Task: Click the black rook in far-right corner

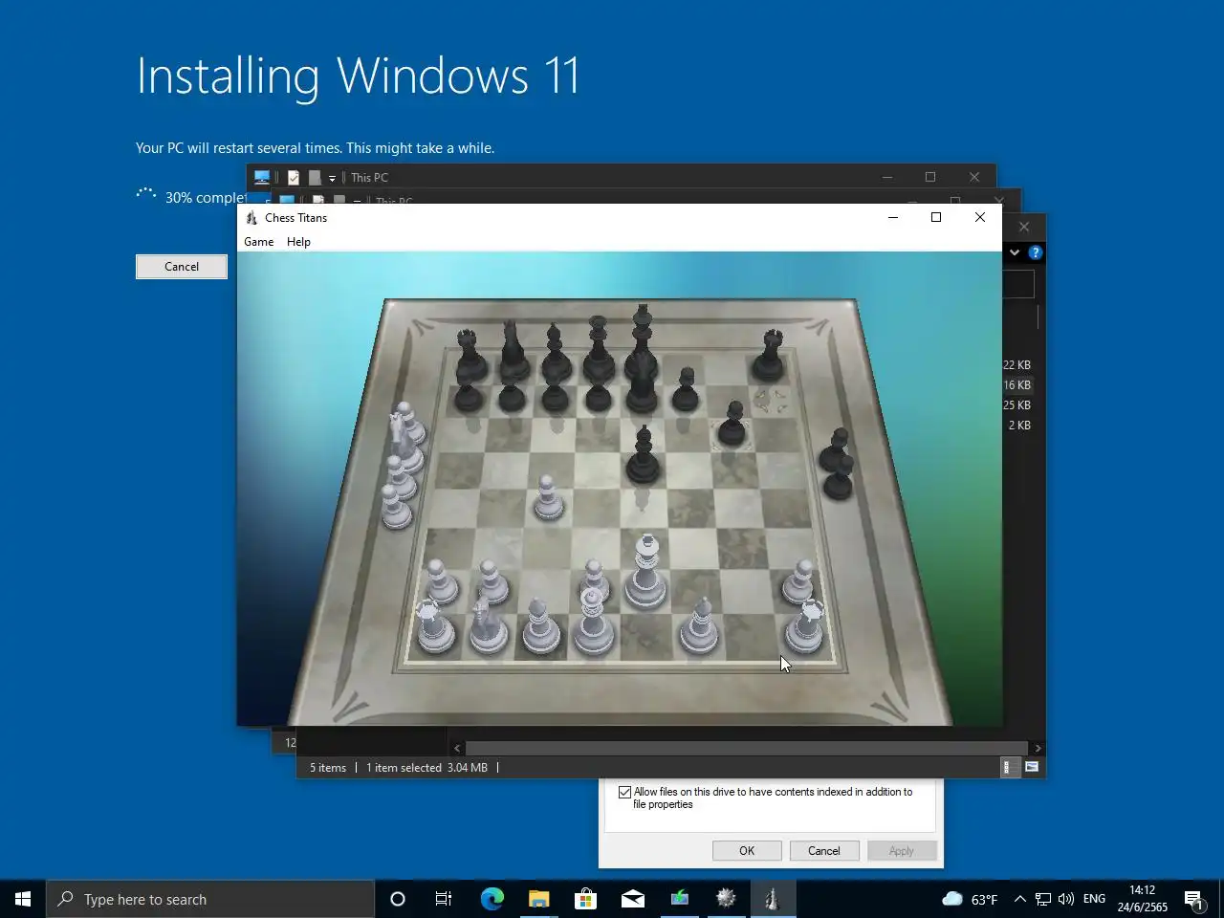Action: coord(770,355)
